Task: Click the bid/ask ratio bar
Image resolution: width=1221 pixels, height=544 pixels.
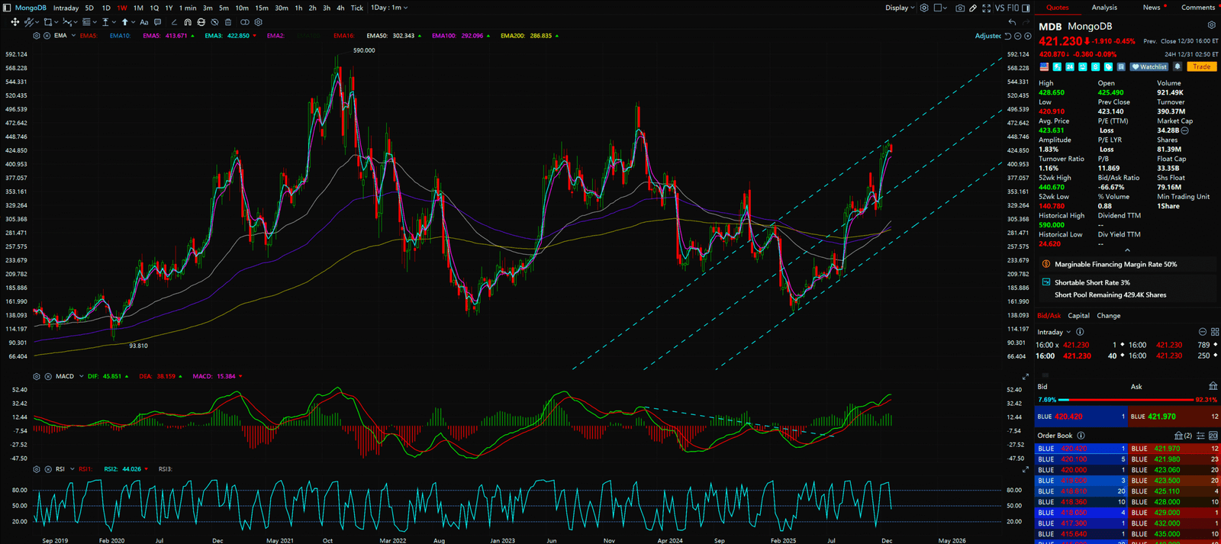Action: point(1126,400)
